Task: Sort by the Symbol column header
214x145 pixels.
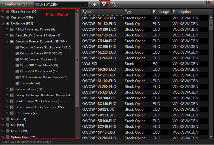Action: coord(102,12)
